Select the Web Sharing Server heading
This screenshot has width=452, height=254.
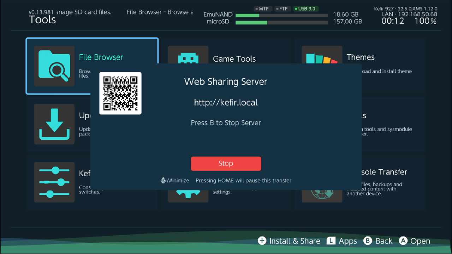[226, 82]
